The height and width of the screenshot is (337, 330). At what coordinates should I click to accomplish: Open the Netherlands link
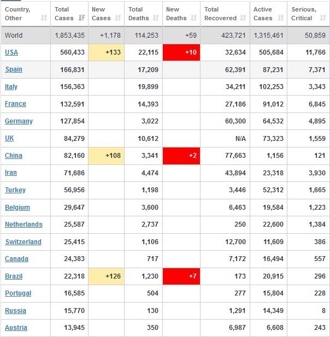pos(23,224)
